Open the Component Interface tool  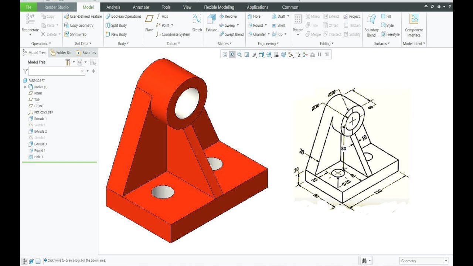point(414,25)
